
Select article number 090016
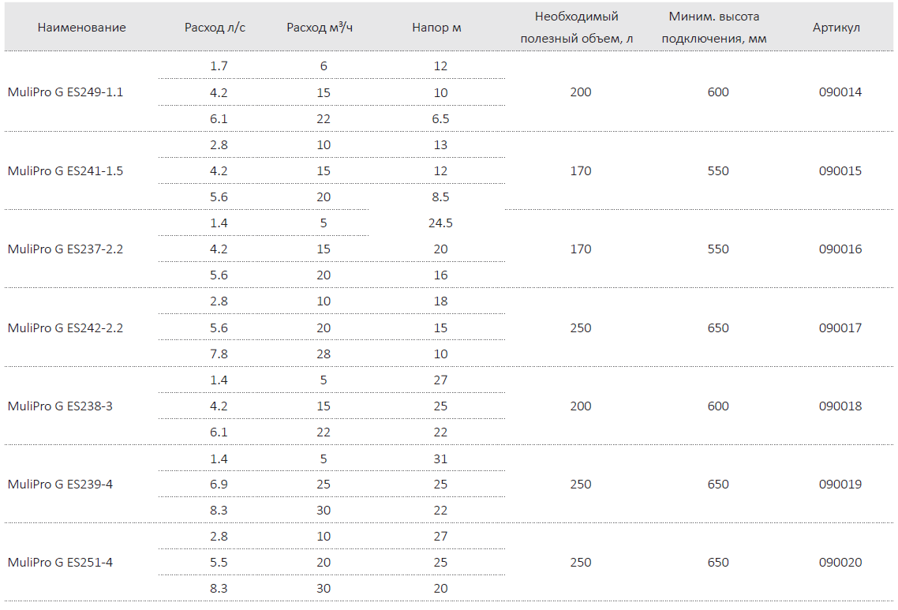pos(840,249)
